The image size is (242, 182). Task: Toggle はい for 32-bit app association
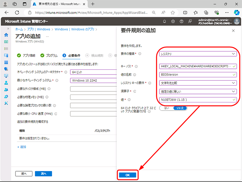(166, 108)
